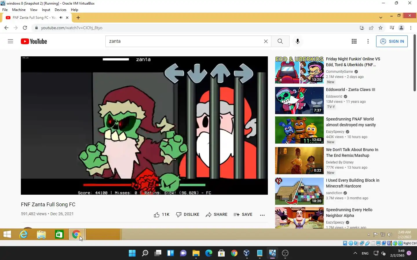Screen dimensions: 417x260
Task: Install YouTube app icon in address bar
Action: click(x=362, y=28)
